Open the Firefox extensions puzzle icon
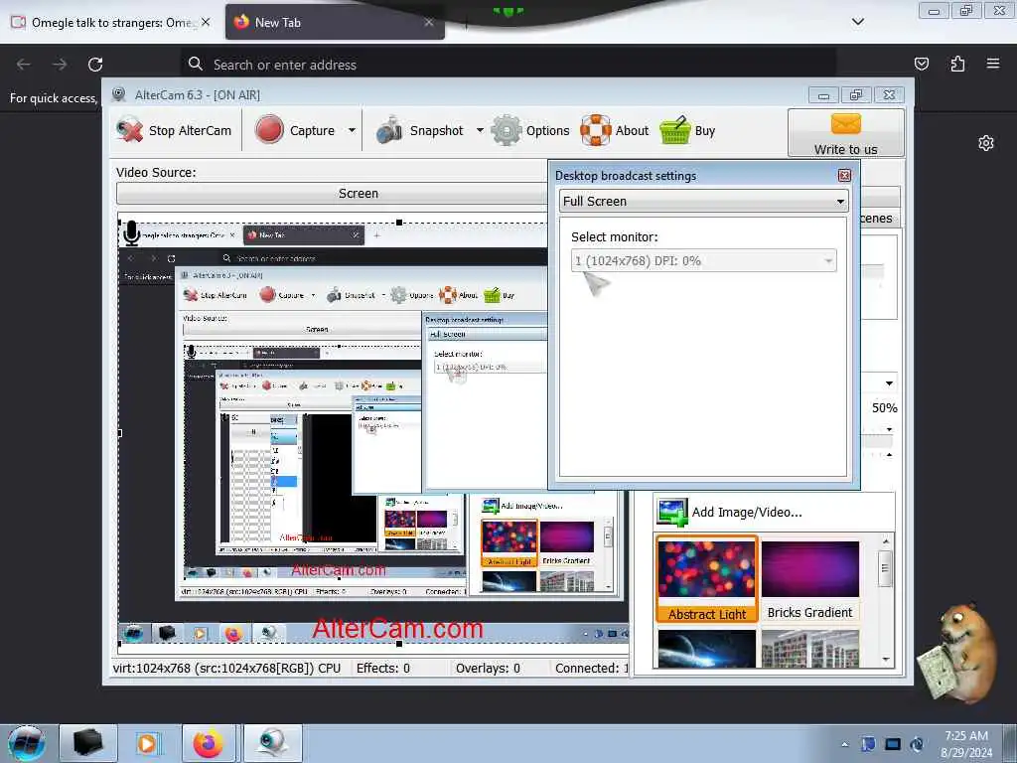Image resolution: width=1017 pixels, height=763 pixels. (957, 64)
